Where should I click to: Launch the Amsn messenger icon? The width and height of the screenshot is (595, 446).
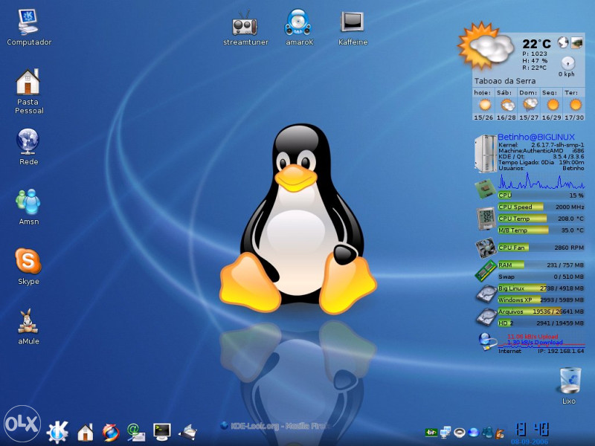coord(28,207)
